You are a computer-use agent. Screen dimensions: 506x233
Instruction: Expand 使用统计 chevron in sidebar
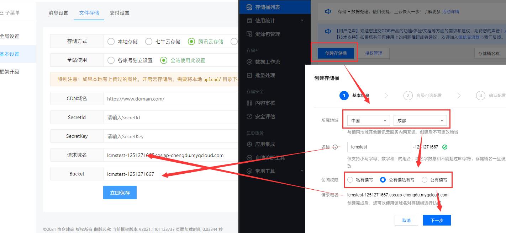tap(302, 21)
